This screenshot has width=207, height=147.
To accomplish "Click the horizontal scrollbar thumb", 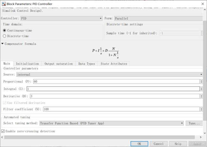I will 100,137.
